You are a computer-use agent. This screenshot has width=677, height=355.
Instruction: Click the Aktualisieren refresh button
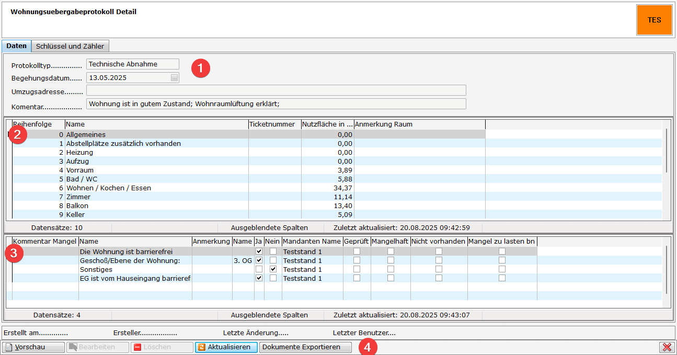click(226, 347)
